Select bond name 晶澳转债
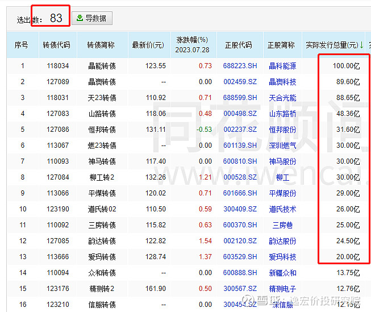371x312 pixels. pyautogui.click(x=102, y=82)
